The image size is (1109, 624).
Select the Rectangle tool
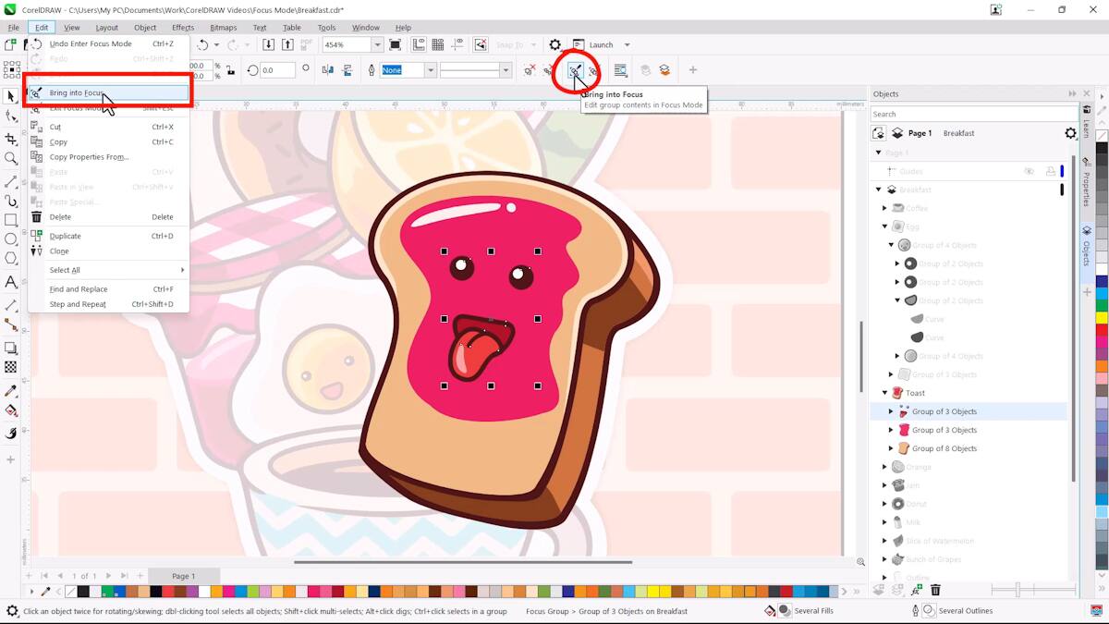click(x=11, y=219)
